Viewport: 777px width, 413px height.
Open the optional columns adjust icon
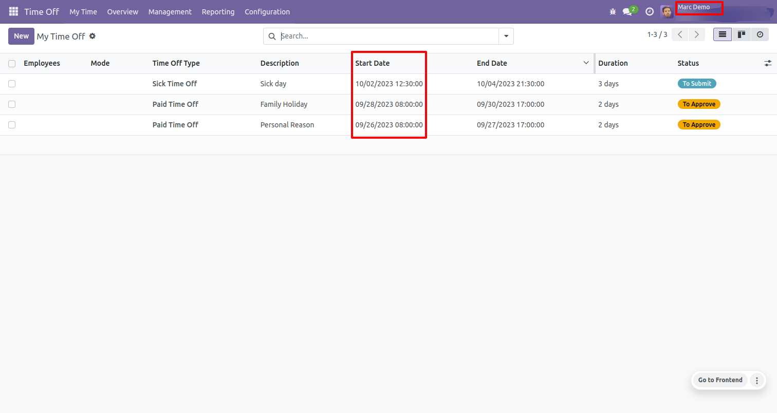(768, 63)
